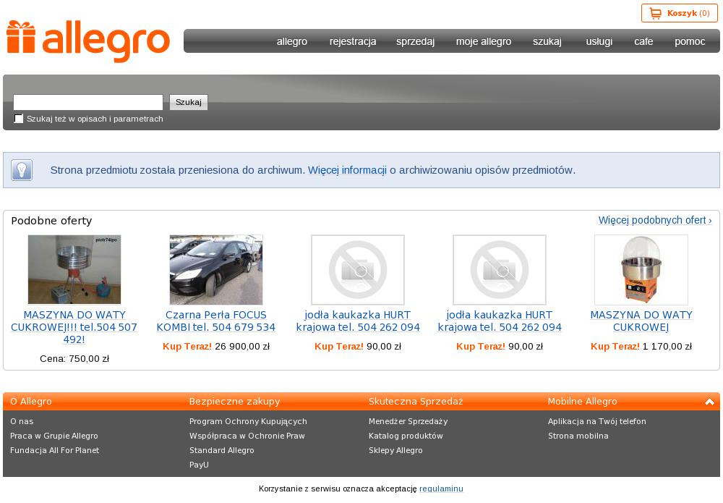This screenshot has height=503, width=723.
Task: Click the Bezpieczne zakupy footer heading
Action: coord(235,402)
